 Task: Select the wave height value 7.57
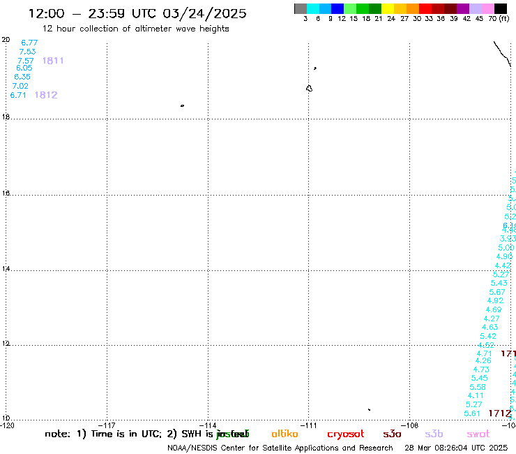click(26, 61)
